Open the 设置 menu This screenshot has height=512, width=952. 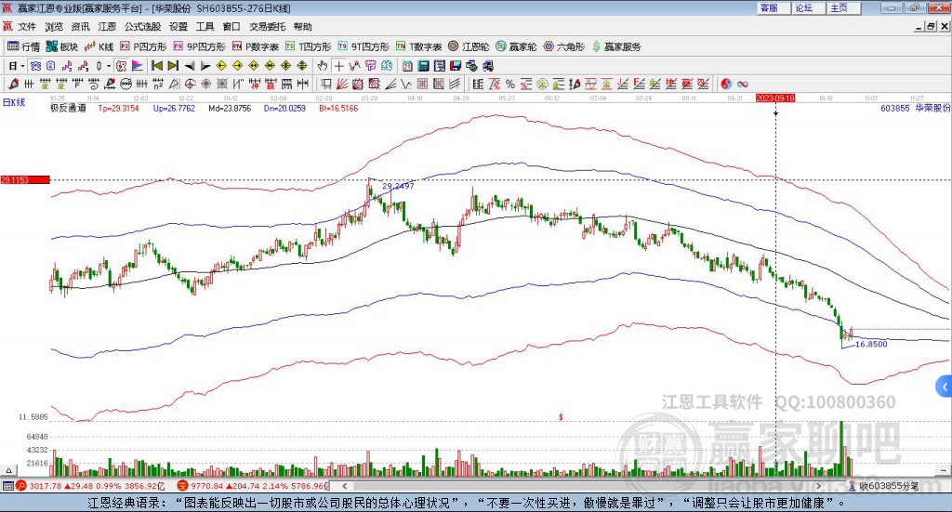(x=178, y=27)
